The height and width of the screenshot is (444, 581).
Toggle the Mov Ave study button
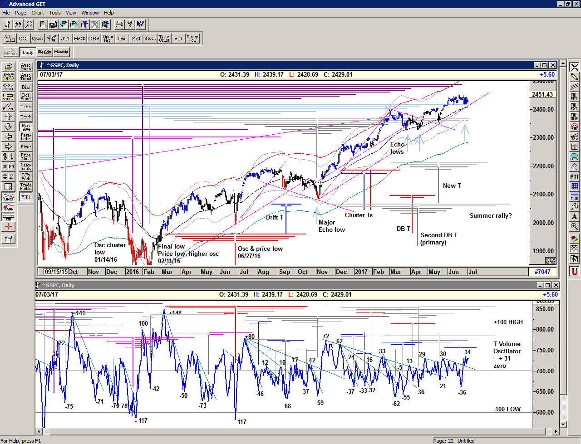pos(26,127)
